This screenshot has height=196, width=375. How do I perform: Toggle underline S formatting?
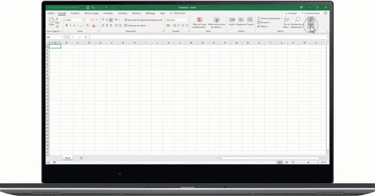pos(74,25)
